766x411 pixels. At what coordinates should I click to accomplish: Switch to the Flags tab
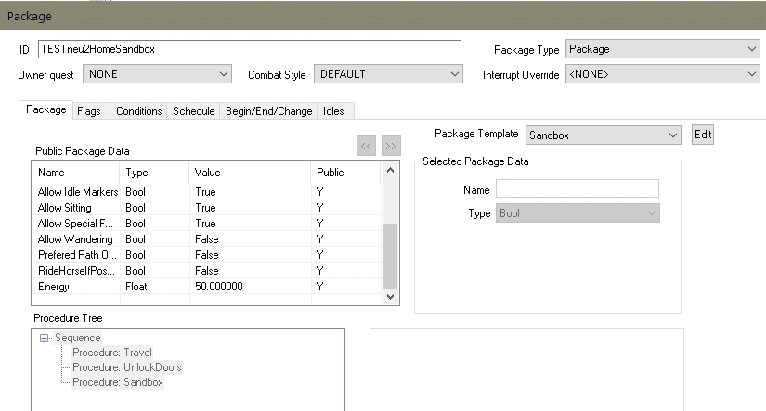point(89,111)
